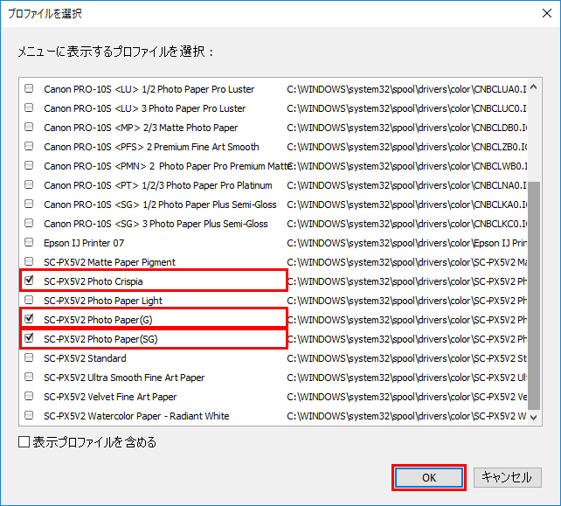561x506 pixels.
Task: Check SC-PX5V2 Watercolor Paper Radiant White box
Action: point(29,415)
